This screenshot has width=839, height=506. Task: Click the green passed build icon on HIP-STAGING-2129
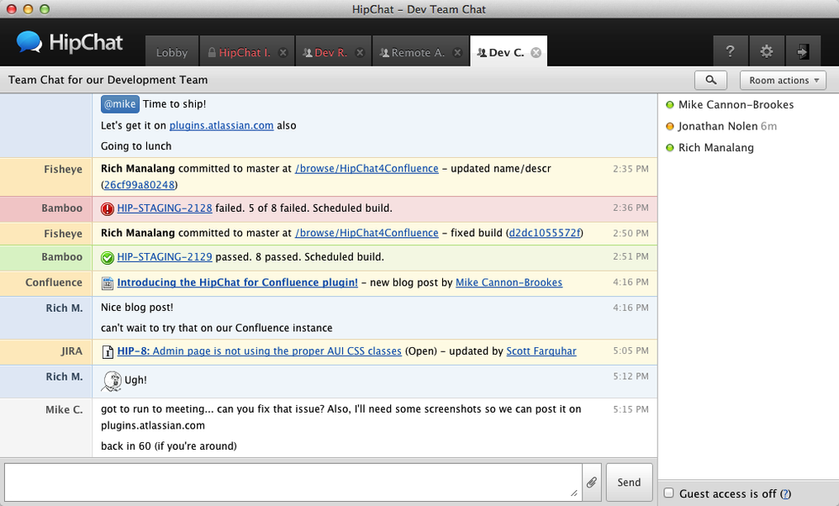(108, 257)
